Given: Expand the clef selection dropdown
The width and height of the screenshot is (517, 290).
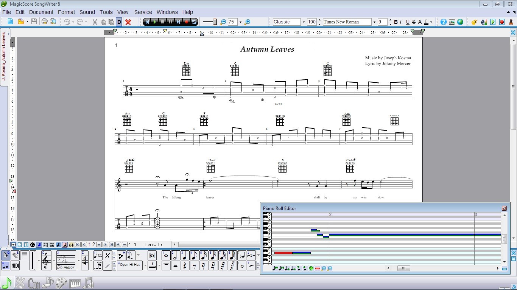Looking at the screenshot, I should point(54,261).
